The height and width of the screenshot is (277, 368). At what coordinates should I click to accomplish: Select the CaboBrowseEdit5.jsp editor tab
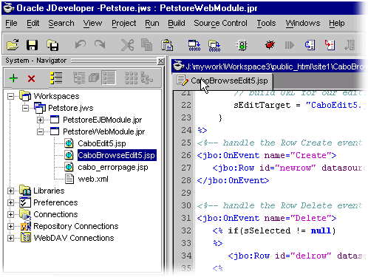click(x=222, y=81)
